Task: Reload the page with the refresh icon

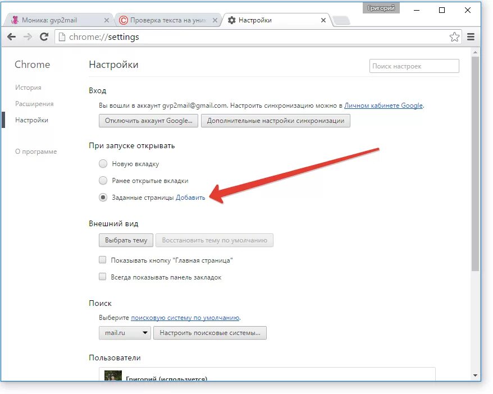Action: pos(44,36)
